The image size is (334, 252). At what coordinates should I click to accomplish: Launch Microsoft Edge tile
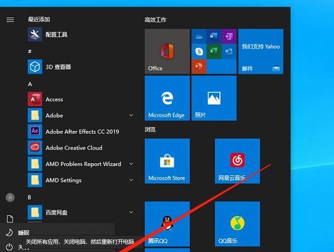(167, 98)
